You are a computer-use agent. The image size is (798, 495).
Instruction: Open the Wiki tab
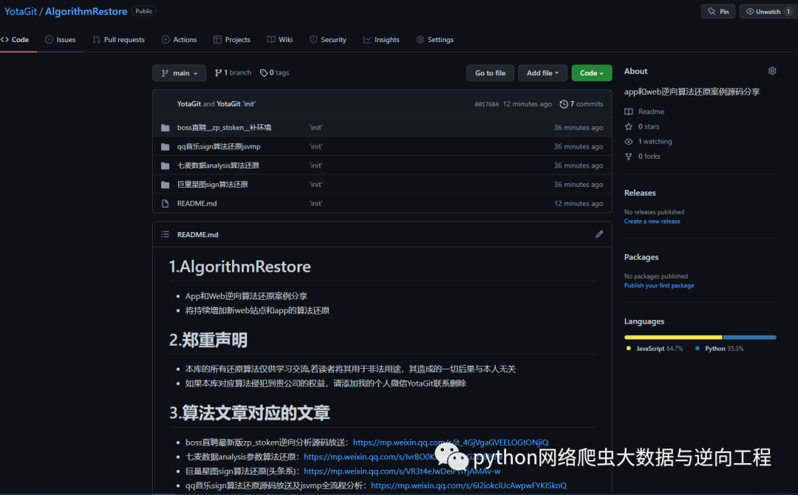point(280,40)
